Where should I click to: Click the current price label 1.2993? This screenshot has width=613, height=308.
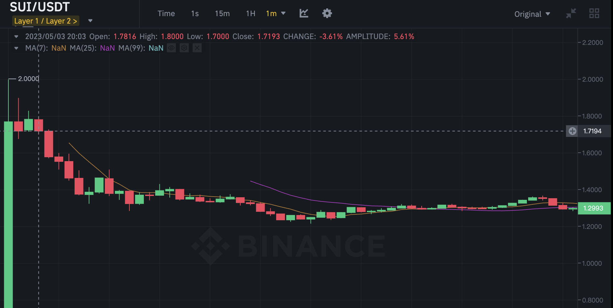point(594,208)
